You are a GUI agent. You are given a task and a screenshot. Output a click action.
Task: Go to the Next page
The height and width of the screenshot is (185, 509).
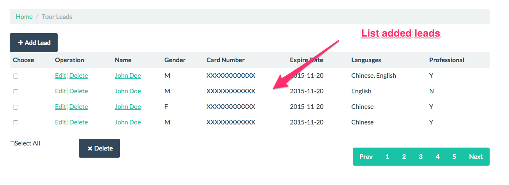[x=476, y=157]
